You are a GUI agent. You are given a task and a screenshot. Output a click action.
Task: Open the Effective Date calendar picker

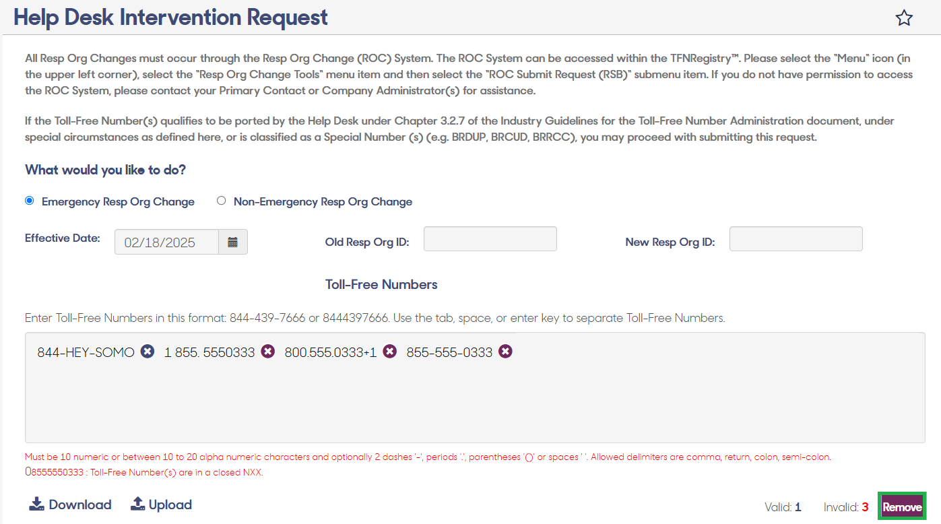[x=233, y=242]
